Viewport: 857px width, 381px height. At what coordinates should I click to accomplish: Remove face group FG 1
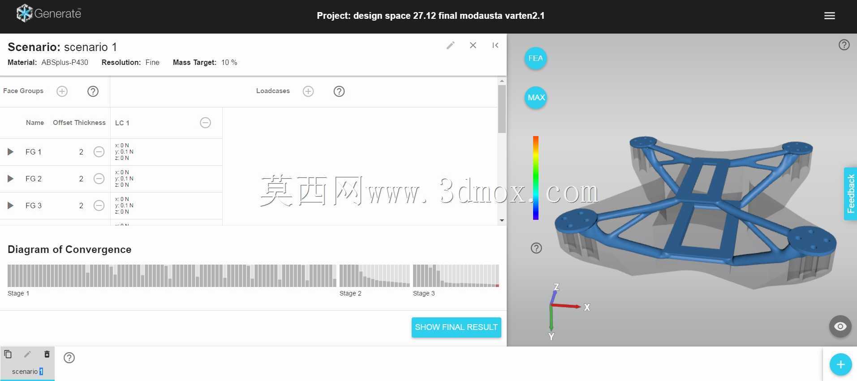(99, 152)
